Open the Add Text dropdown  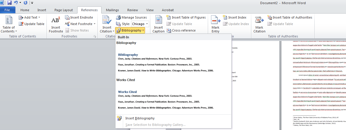coord(29,17)
